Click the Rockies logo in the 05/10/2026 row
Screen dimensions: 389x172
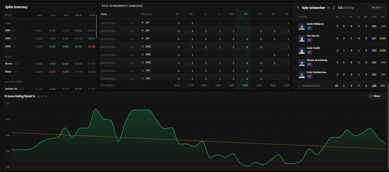coord(143,70)
